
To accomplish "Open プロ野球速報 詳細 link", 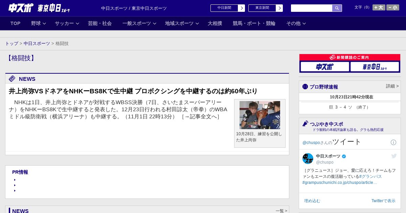I will click(x=392, y=86).
